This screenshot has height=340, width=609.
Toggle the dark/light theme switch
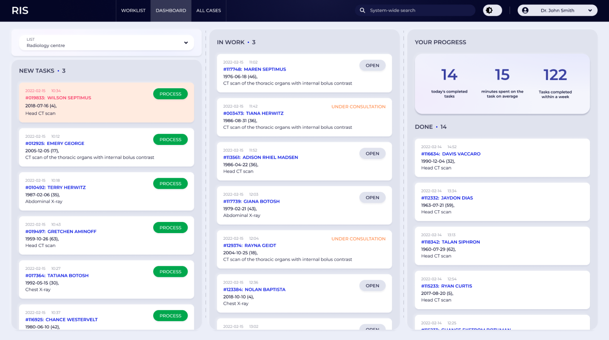[492, 10]
